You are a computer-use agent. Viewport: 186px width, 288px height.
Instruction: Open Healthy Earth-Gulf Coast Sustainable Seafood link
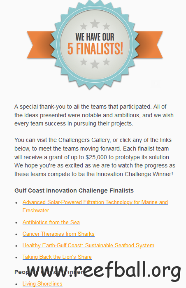pos(88,245)
